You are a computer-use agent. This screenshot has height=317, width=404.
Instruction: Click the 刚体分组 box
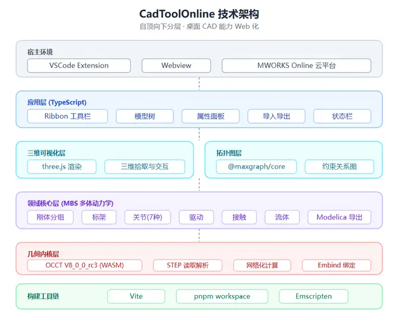pos(50,217)
